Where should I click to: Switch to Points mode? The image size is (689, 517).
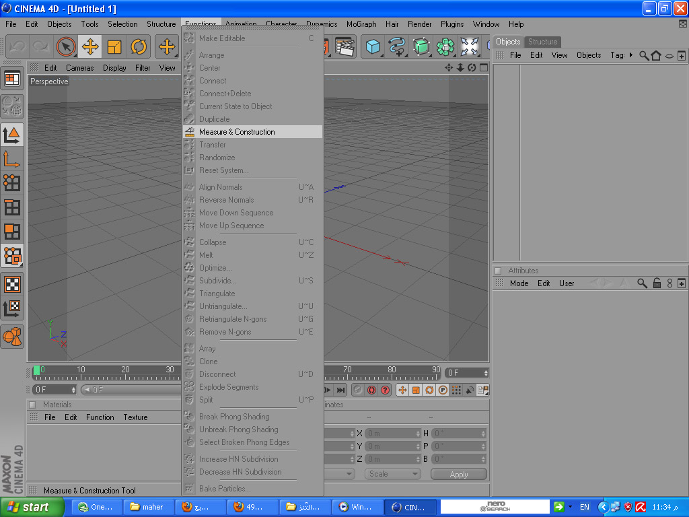[x=12, y=183]
